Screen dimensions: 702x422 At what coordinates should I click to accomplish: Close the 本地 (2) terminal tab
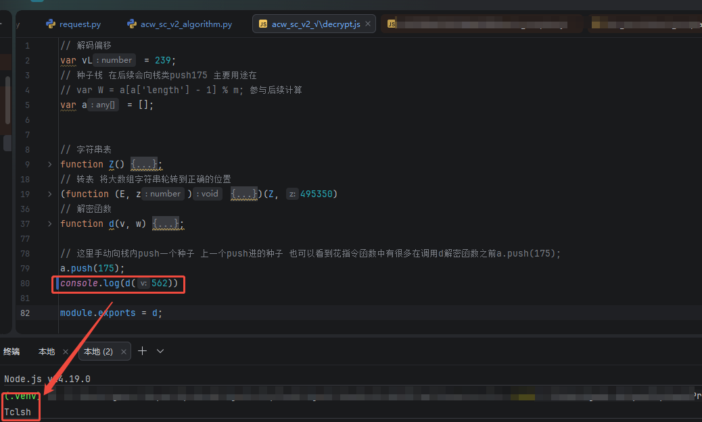pos(124,352)
